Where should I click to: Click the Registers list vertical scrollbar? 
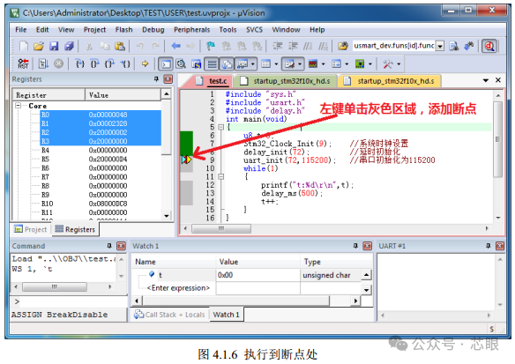click(x=167, y=155)
